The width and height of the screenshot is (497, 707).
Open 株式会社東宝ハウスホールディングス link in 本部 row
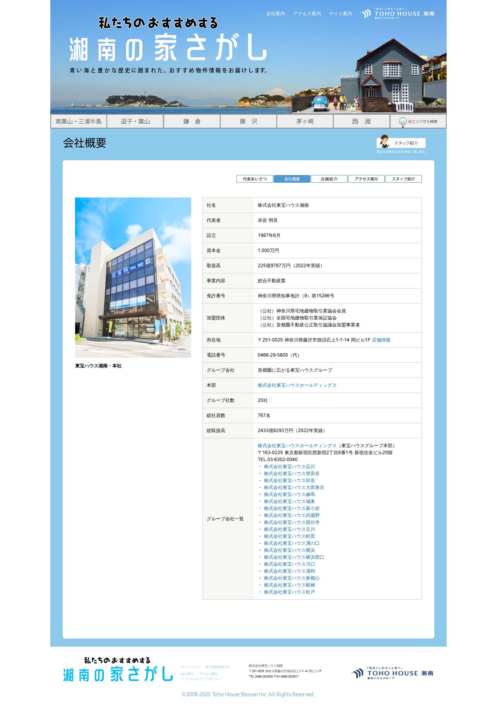(x=297, y=385)
